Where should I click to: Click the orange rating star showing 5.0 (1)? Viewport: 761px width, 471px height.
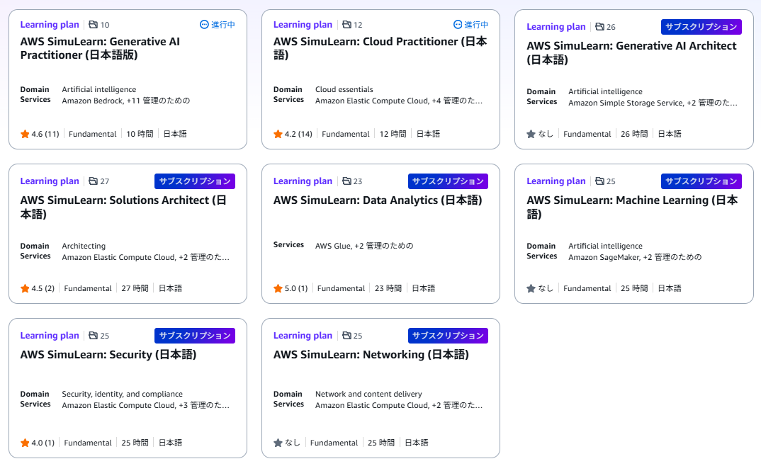(x=278, y=288)
